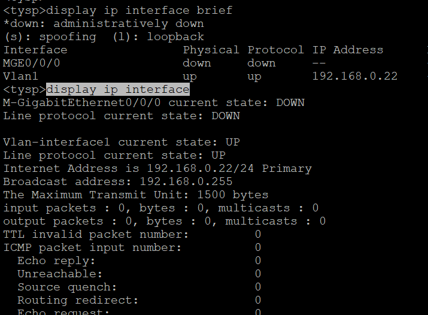Click the "M-GigabitEthernet0/0/0 current state" line

[x=154, y=103]
